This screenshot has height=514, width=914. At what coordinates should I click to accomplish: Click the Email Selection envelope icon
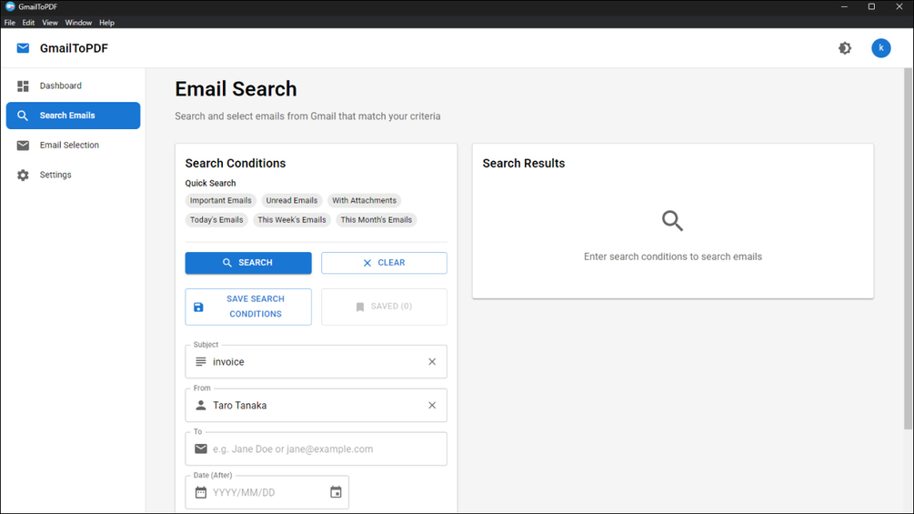click(23, 146)
